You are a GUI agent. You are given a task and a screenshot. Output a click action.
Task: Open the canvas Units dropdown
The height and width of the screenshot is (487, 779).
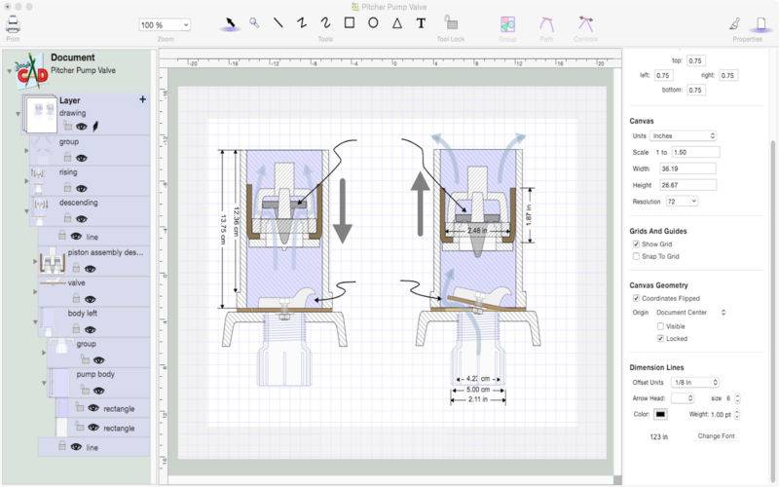coord(684,136)
